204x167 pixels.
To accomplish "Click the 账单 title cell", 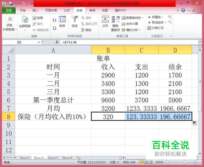I will 103,58.
